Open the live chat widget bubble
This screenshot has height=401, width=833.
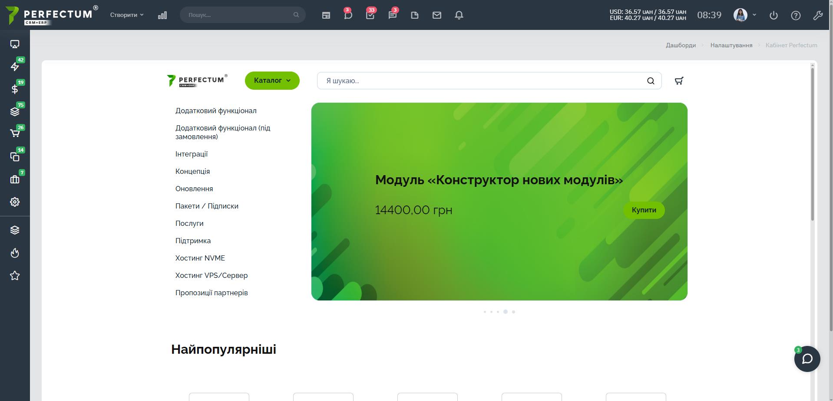pyautogui.click(x=807, y=359)
